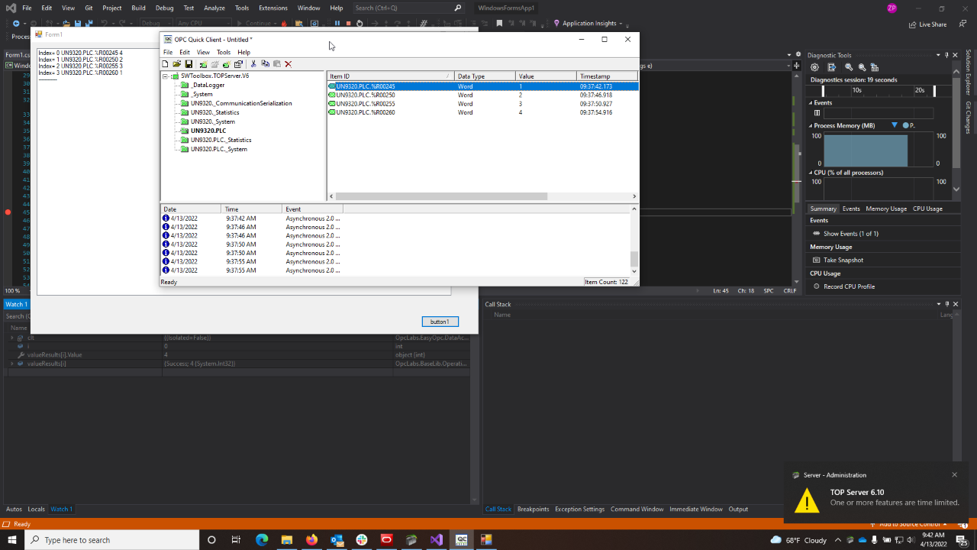Open Breakpoints tab at bottom panel
Viewport: 977px width, 550px height.
533,509
